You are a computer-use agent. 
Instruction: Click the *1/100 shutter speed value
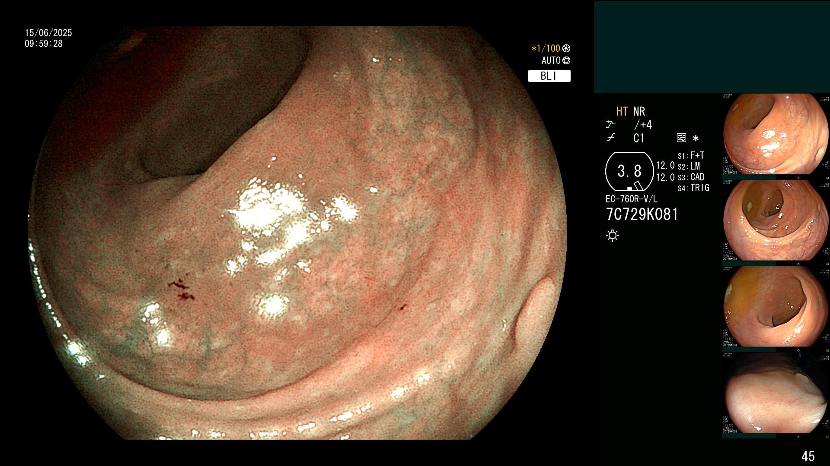tap(546, 48)
